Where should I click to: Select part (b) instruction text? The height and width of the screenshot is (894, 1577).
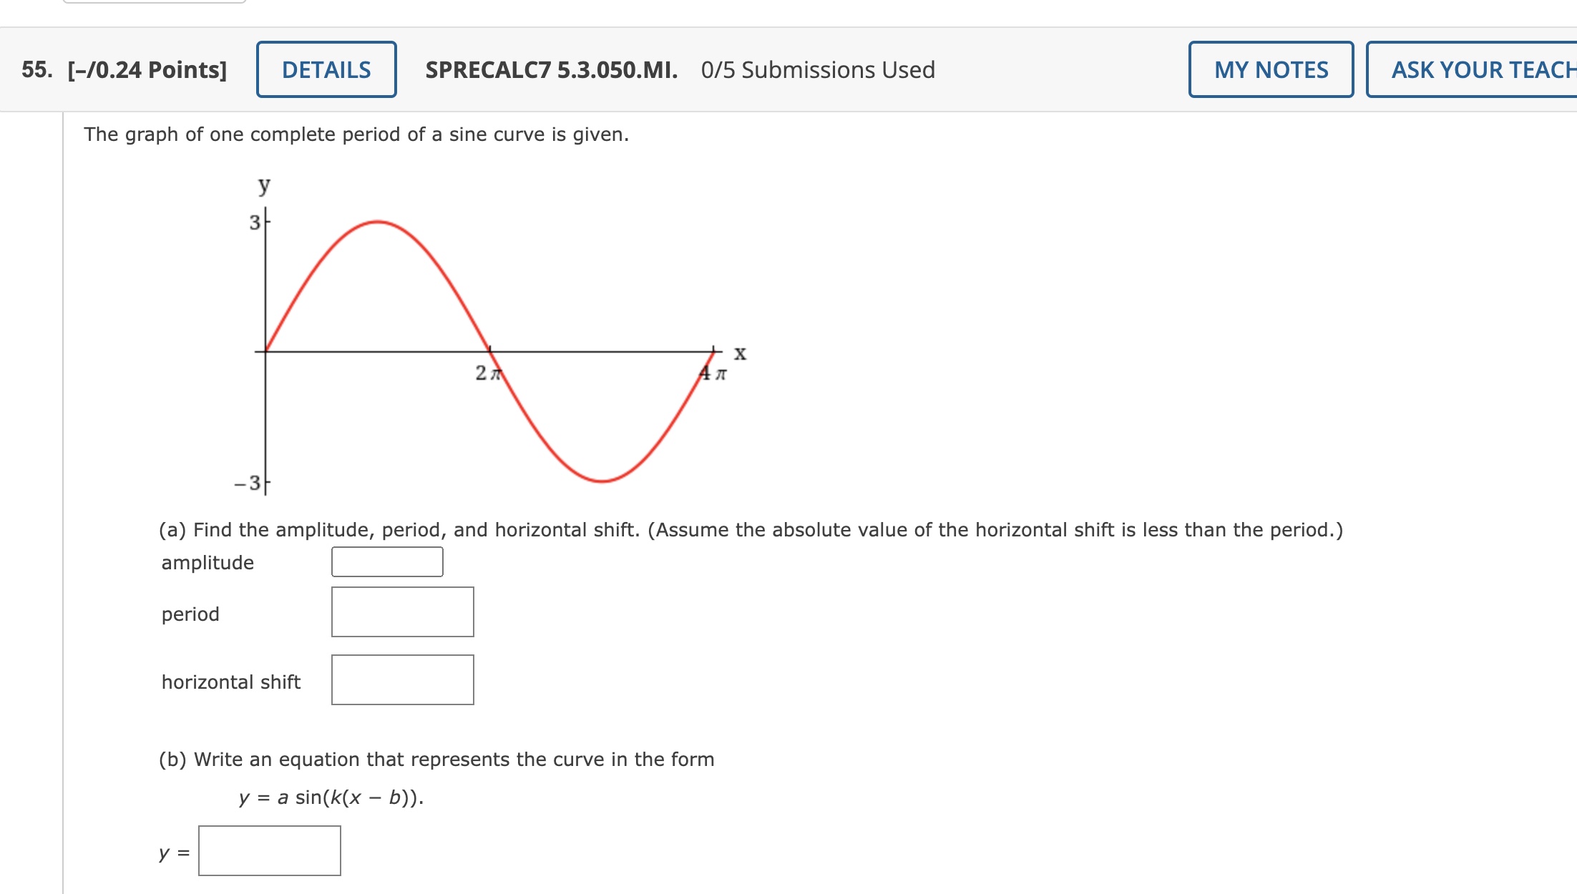(x=436, y=760)
